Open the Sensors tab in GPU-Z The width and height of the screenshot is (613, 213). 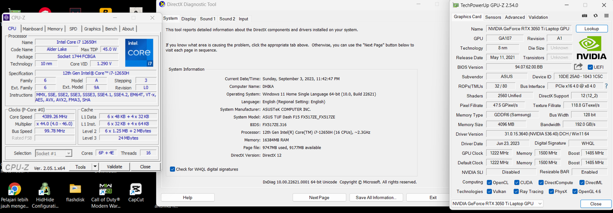493,17
